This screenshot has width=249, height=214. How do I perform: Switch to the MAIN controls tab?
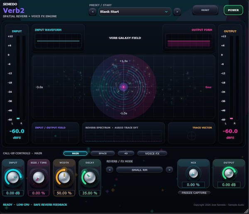coord(75,153)
